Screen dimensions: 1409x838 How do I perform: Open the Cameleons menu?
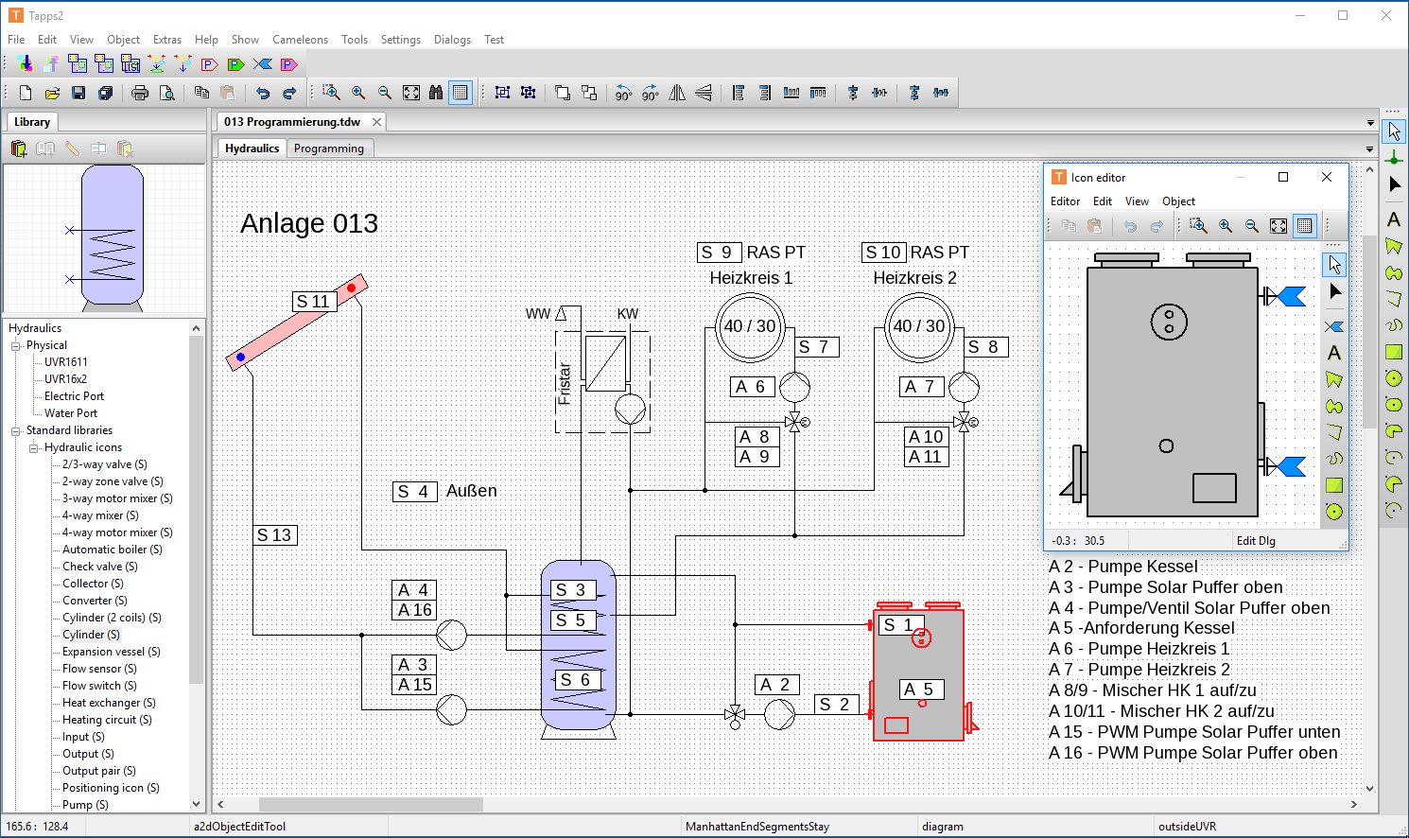(x=300, y=40)
